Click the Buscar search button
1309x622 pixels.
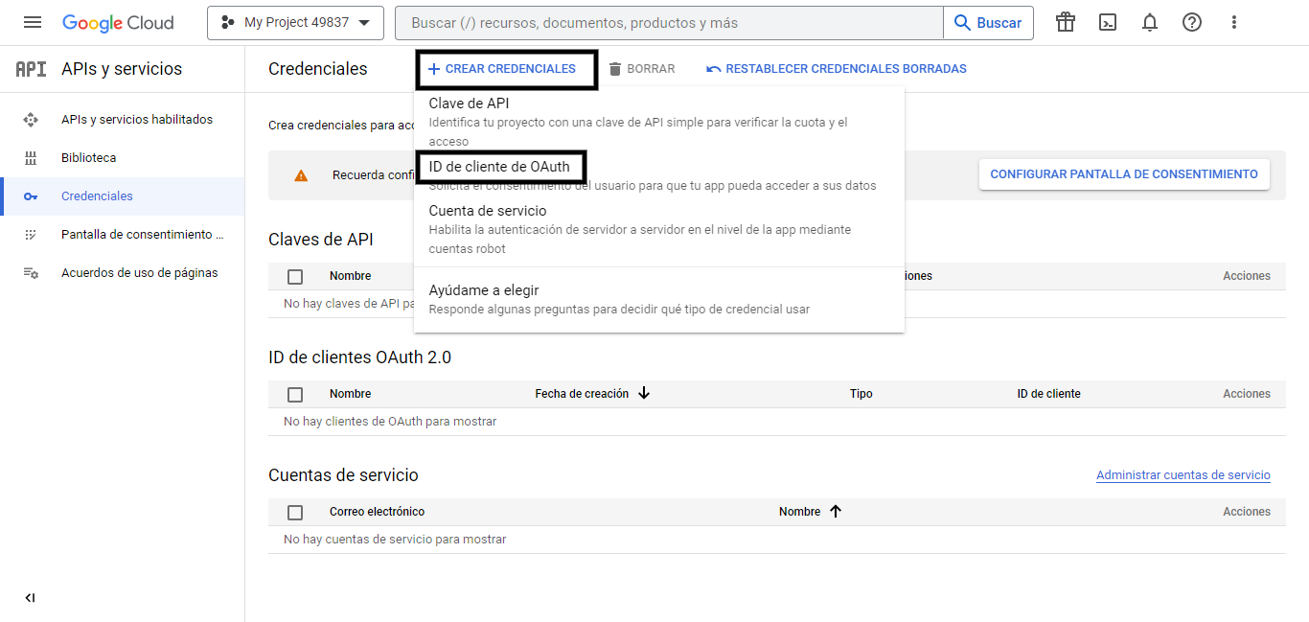coord(988,23)
